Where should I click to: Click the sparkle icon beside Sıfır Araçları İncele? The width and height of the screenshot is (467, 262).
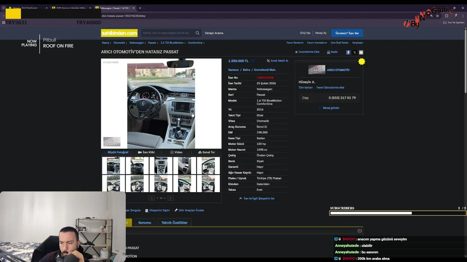coord(176,210)
